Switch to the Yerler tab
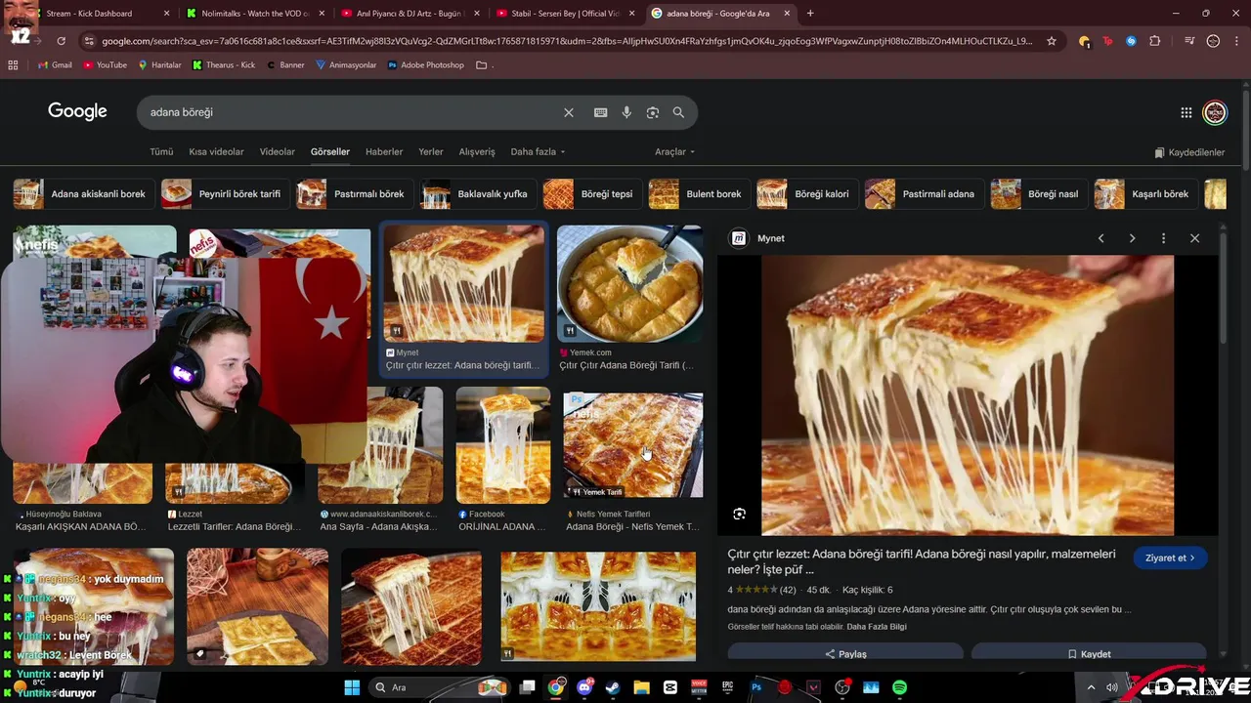 (x=431, y=152)
